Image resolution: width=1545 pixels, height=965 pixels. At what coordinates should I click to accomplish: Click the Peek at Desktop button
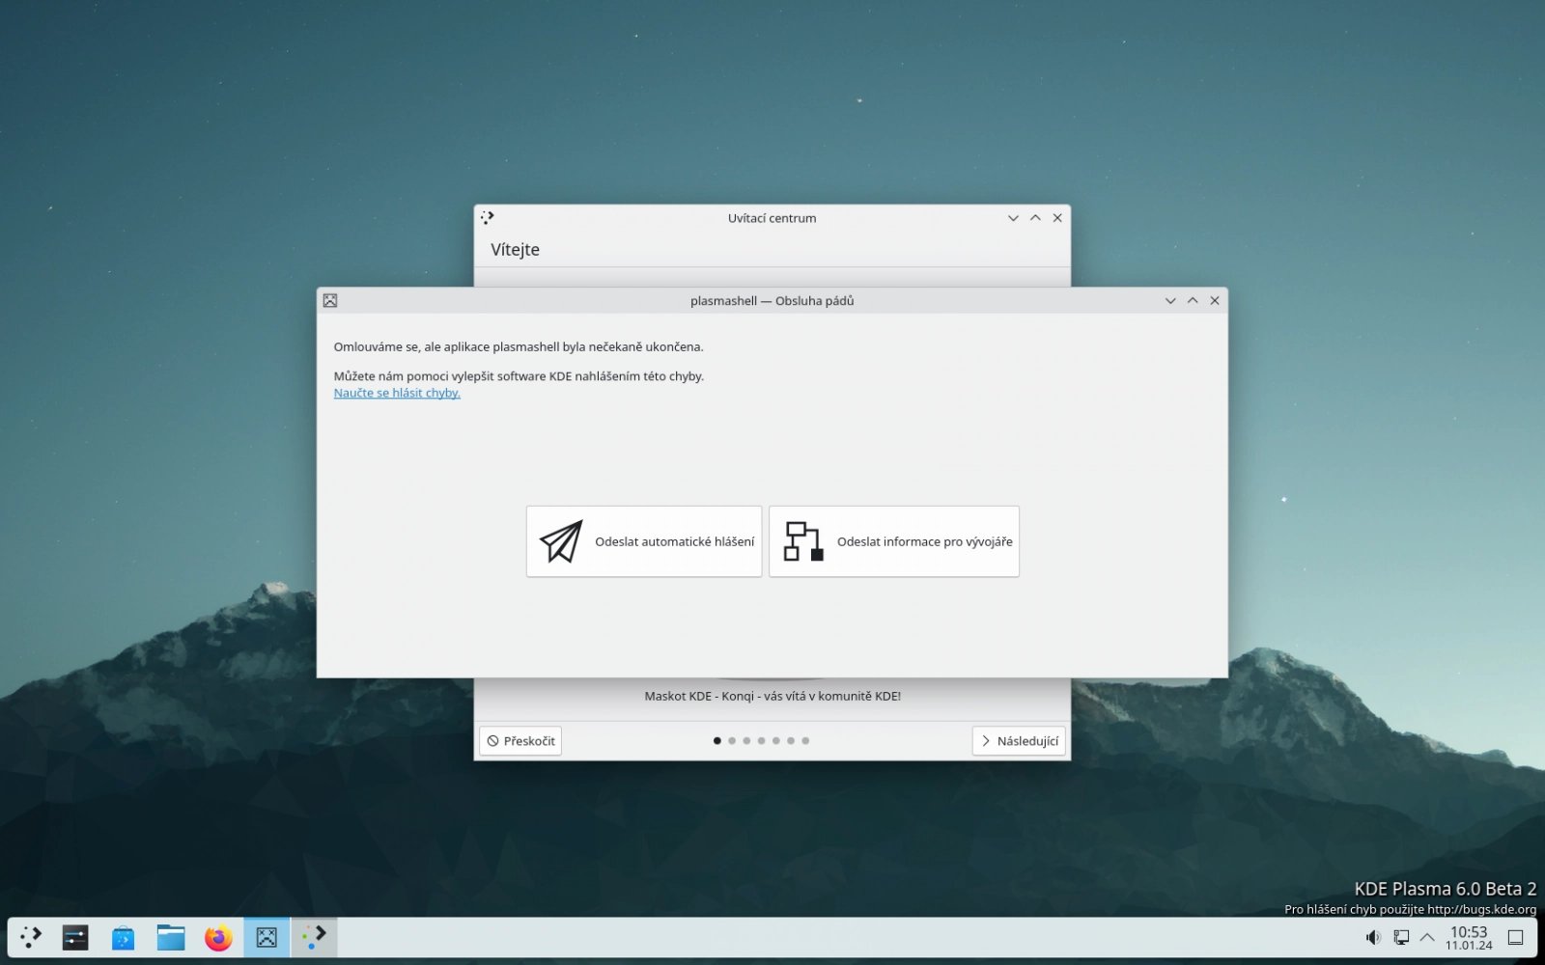point(1516,937)
